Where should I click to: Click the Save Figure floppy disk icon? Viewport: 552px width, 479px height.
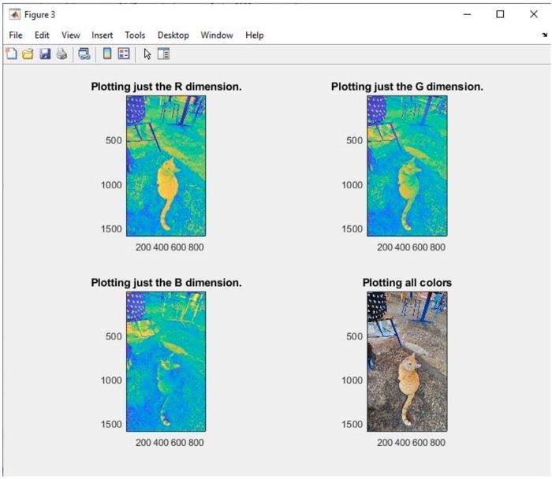point(44,54)
